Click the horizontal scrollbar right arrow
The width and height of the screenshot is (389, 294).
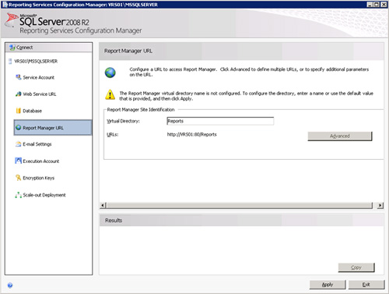pyautogui.click(x=380, y=205)
